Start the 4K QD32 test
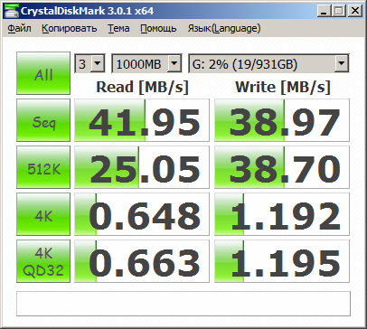This screenshot has height=329, width=367. click(43, 261)
